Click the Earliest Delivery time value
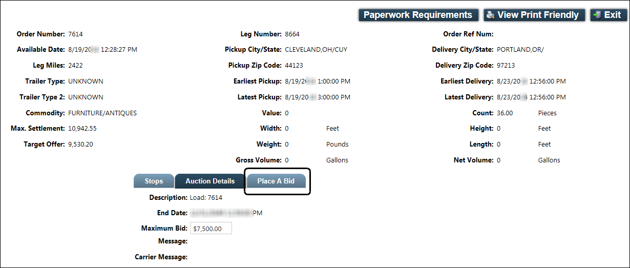 pos(531,81)
